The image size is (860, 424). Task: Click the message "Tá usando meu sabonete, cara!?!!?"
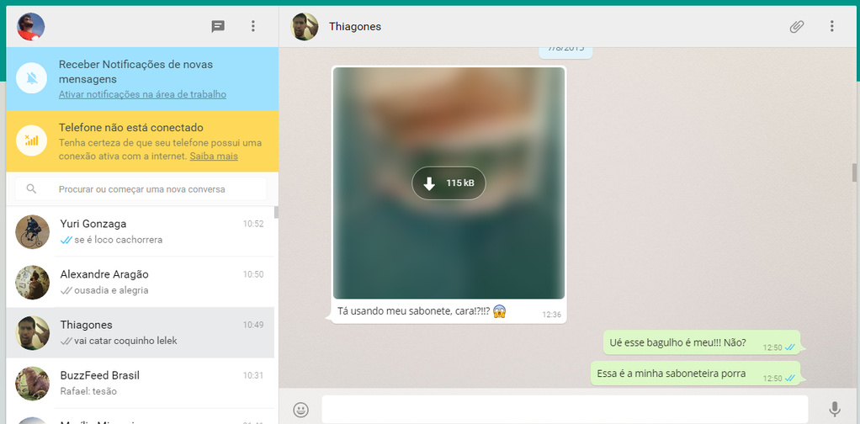click(413, 311)
